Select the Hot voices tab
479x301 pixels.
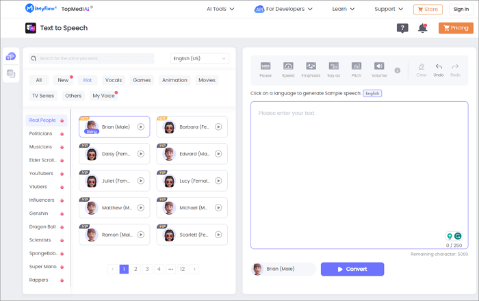(88, 80)
